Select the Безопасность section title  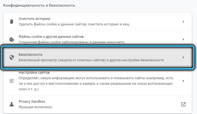[x=30, y=55]
